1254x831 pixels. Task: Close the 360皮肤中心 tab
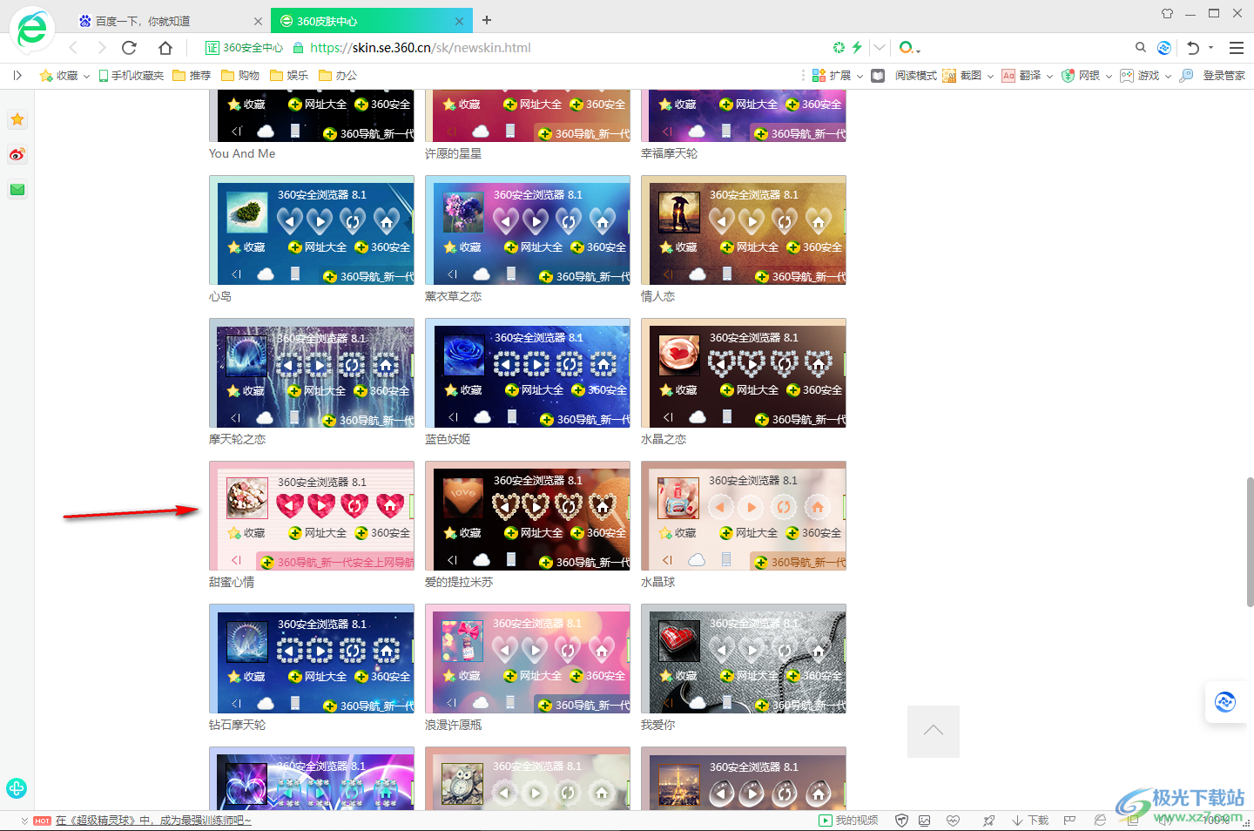[x=460, y=21]
